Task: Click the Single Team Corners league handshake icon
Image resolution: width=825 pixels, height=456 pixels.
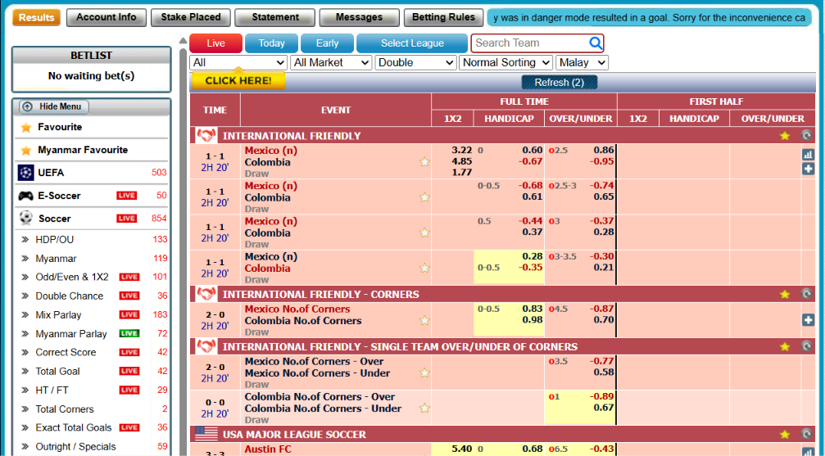Action: (x=206, y=346)
